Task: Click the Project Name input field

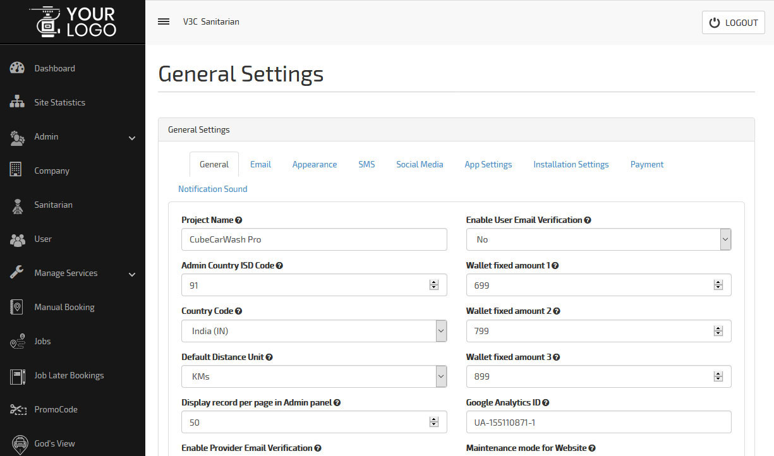Action: pos(314,239)
